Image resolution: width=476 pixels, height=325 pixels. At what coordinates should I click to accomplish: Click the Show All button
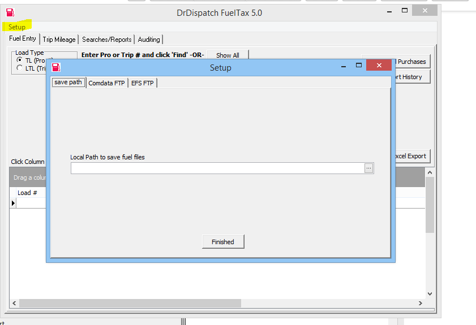coord(228,55)
